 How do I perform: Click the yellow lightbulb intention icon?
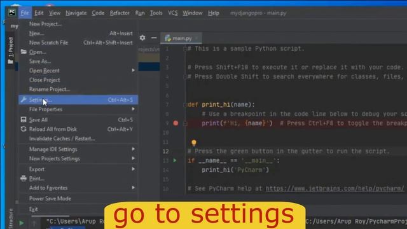point(193,142)
